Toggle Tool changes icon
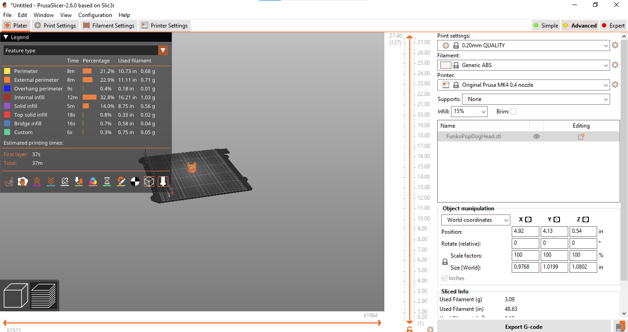The height and width of the screenshot is (332, 628). point(79,181)
